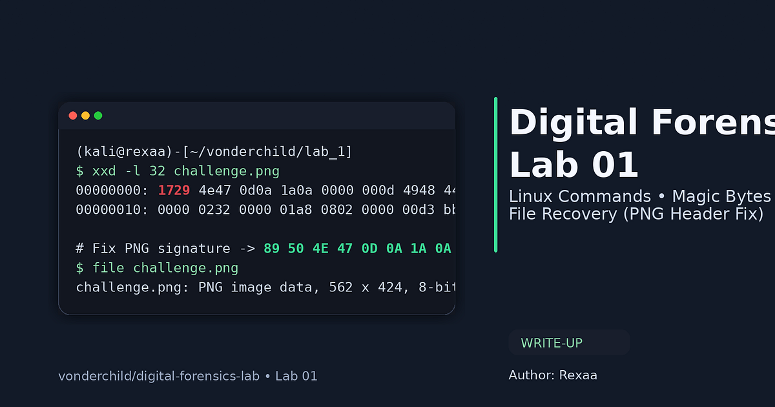
Task: Click the command file challenge.png
Action: tap(165, 268)
